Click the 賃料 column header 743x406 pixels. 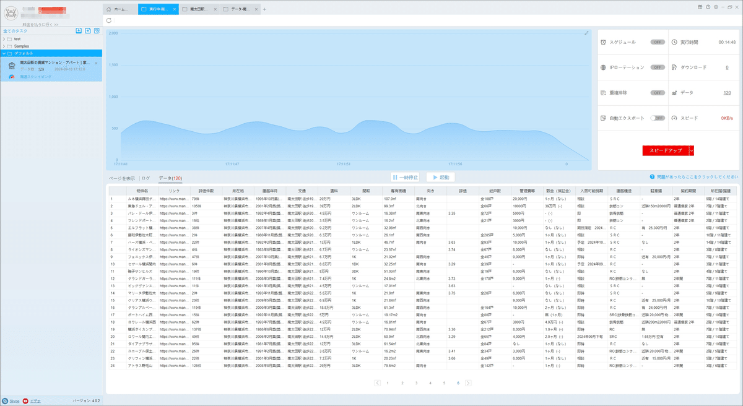[x=333, y=191]
